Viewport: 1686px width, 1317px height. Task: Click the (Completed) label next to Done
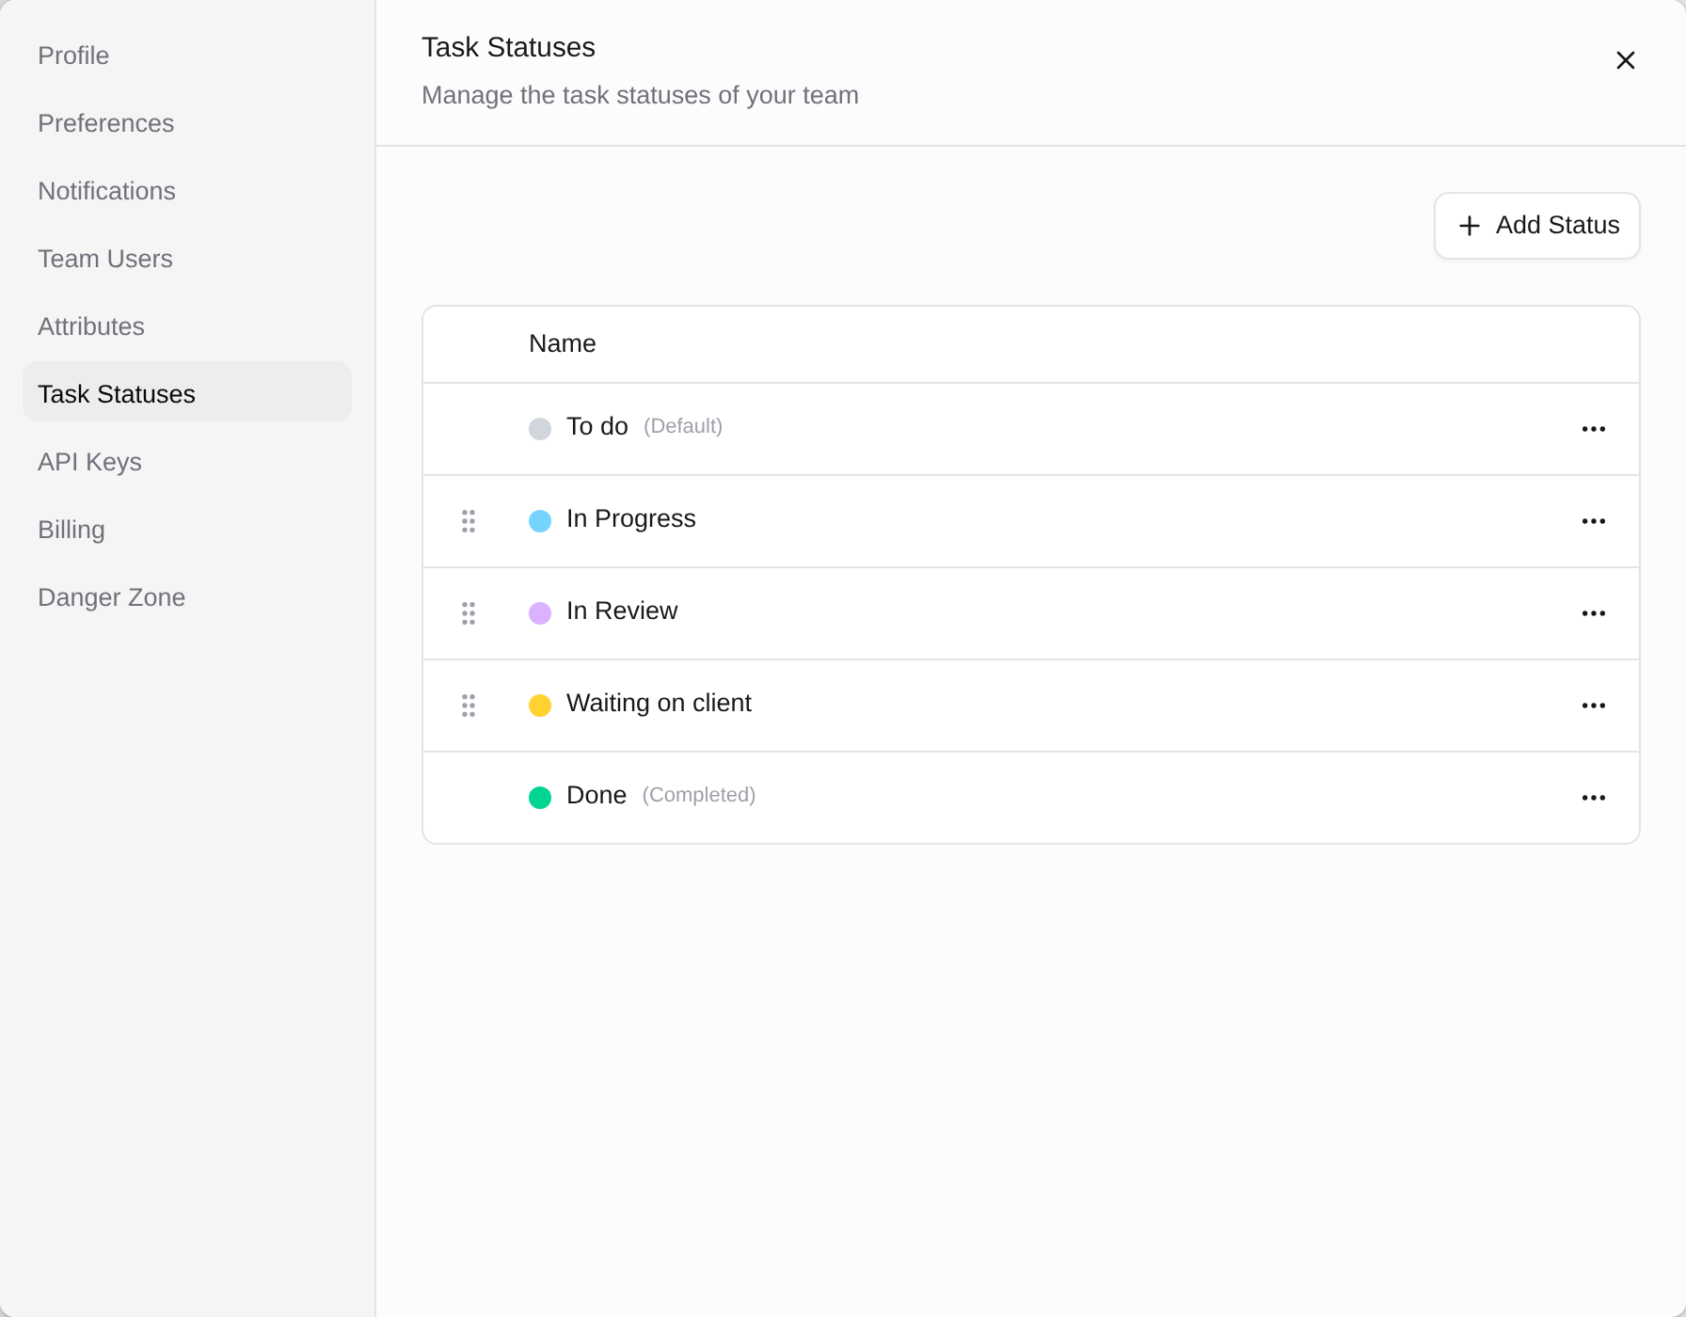click(699, 795)
